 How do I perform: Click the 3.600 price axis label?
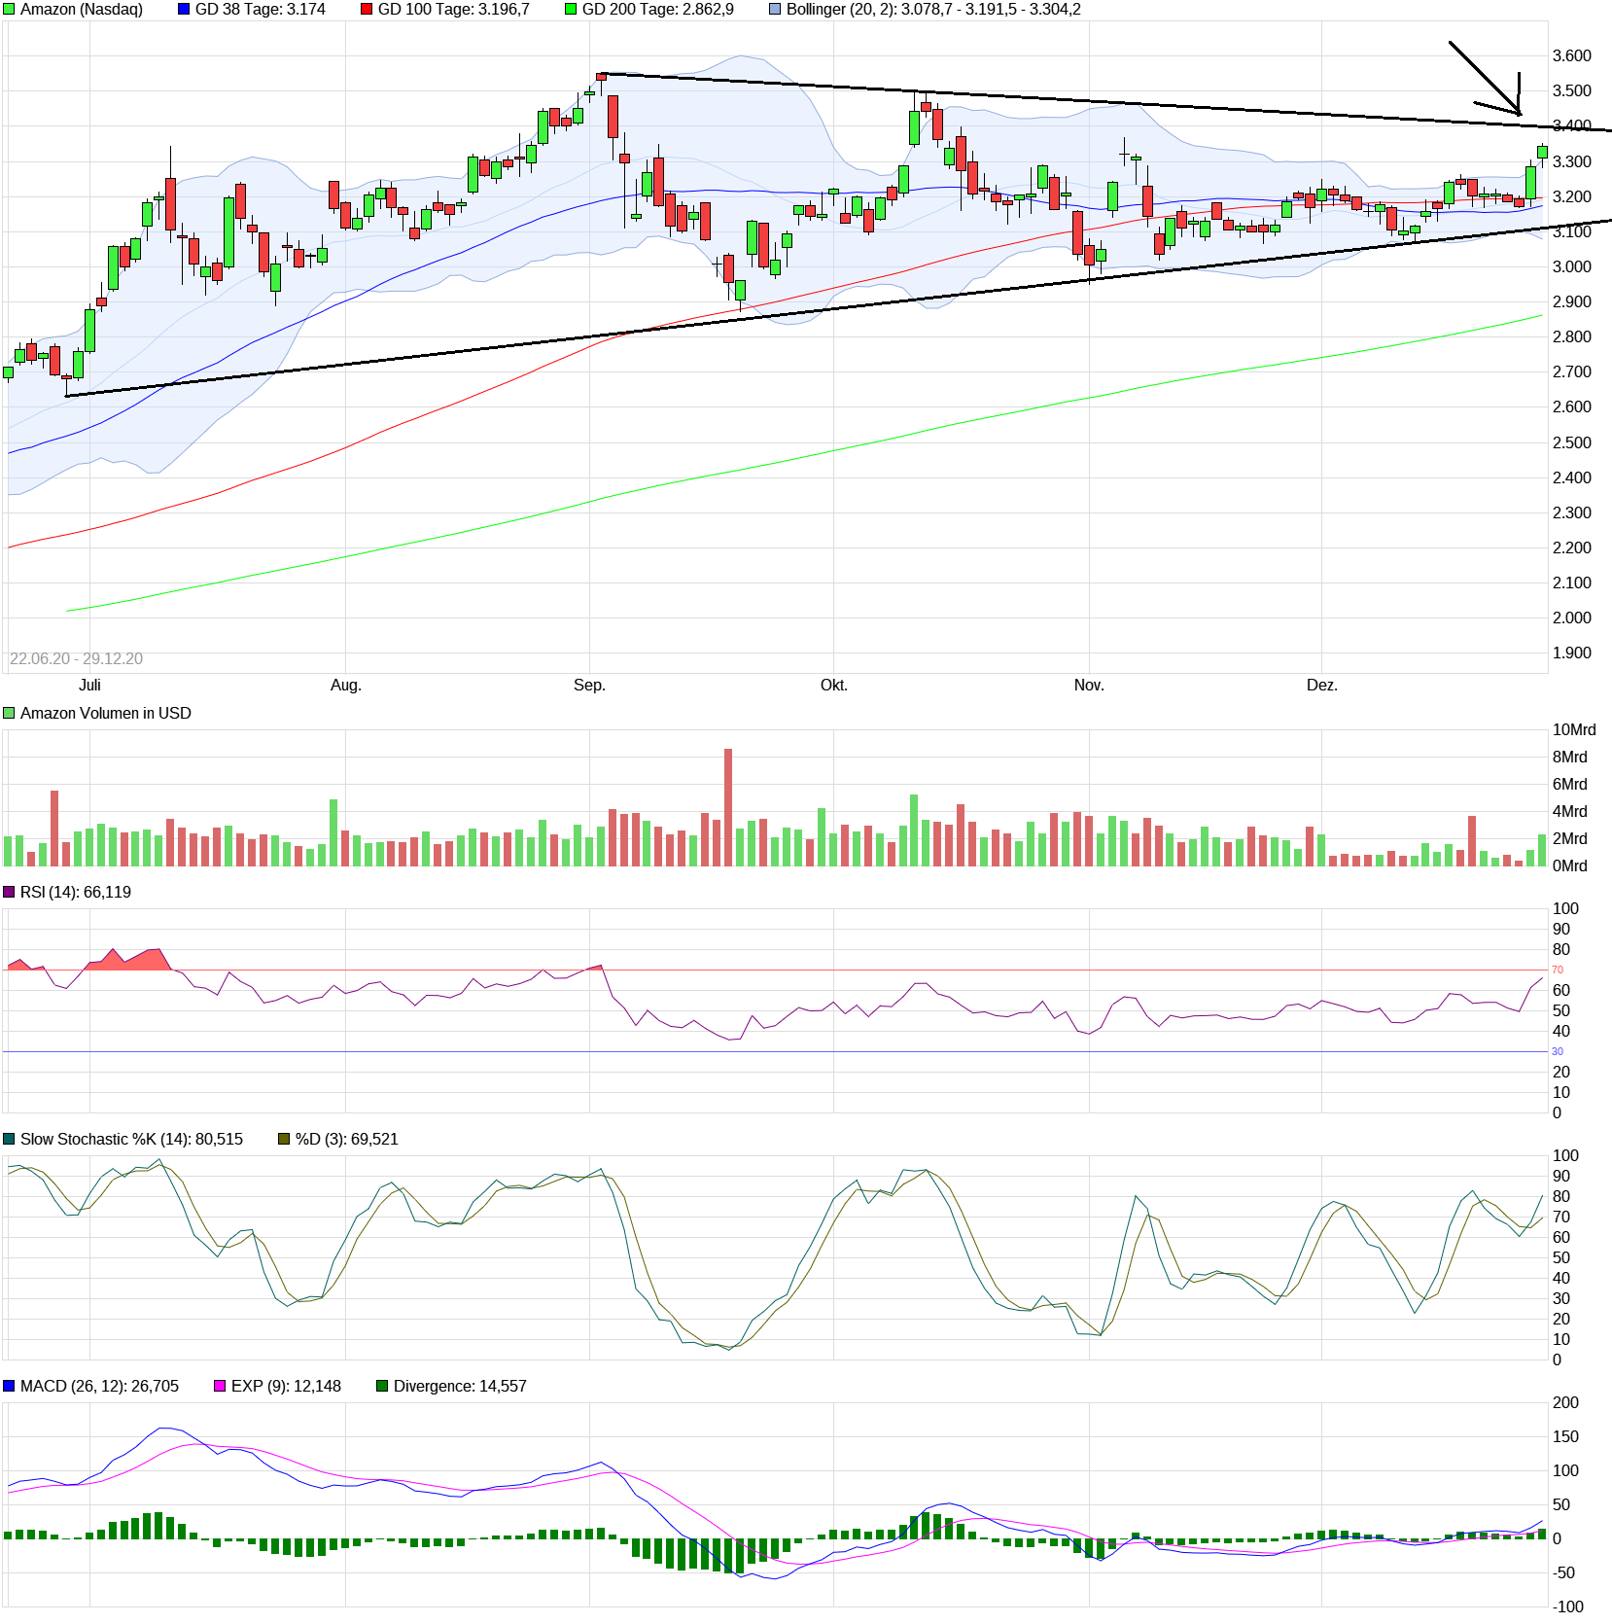tap(1572, 56)
